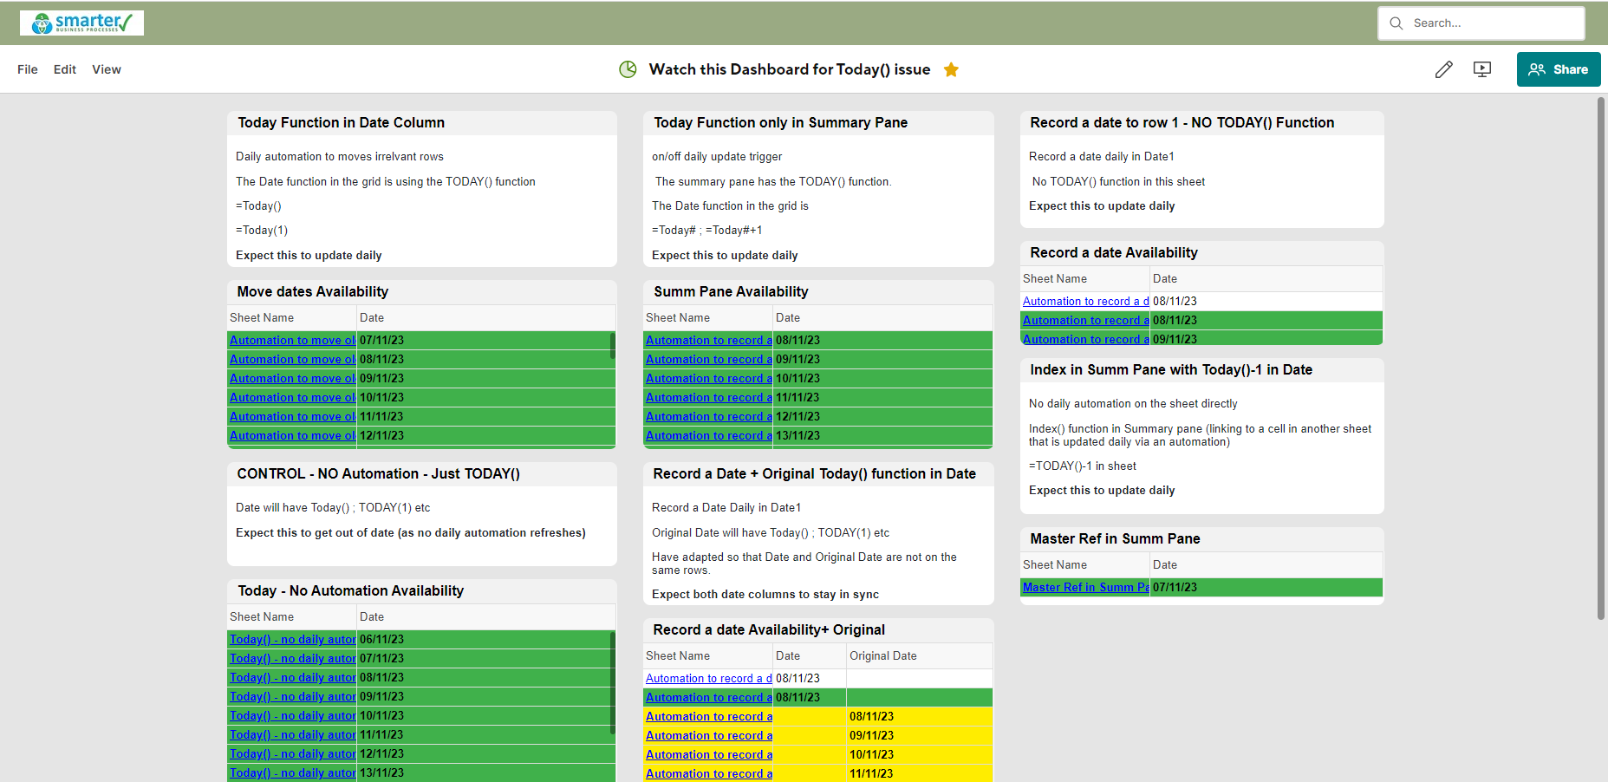Click Record a date to row 1 title
Screen dimensions: 1608x782
(x=1182, y=123)
